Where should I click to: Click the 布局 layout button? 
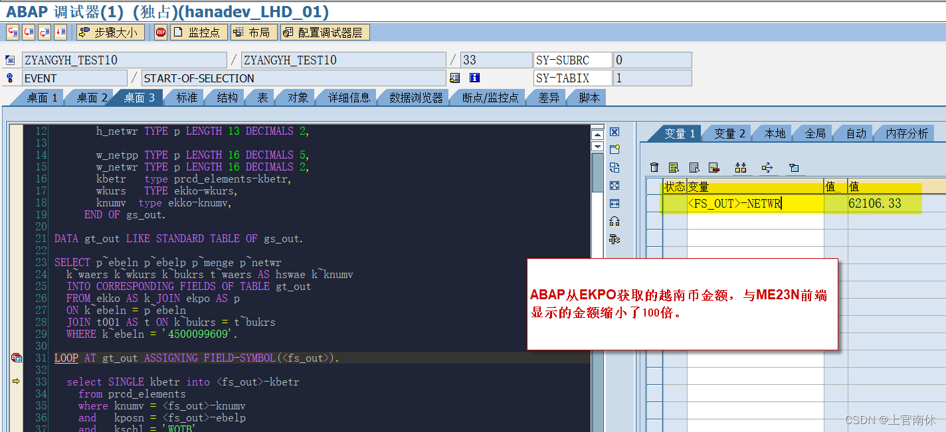(253, 31)
